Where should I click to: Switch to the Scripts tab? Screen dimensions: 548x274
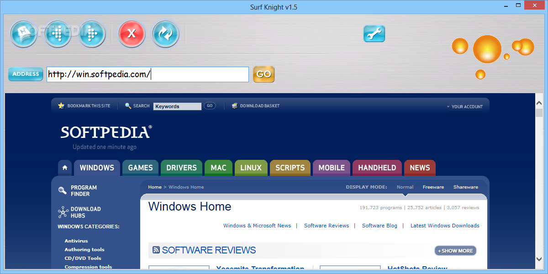pyautogui.click(x=290, y=168)
